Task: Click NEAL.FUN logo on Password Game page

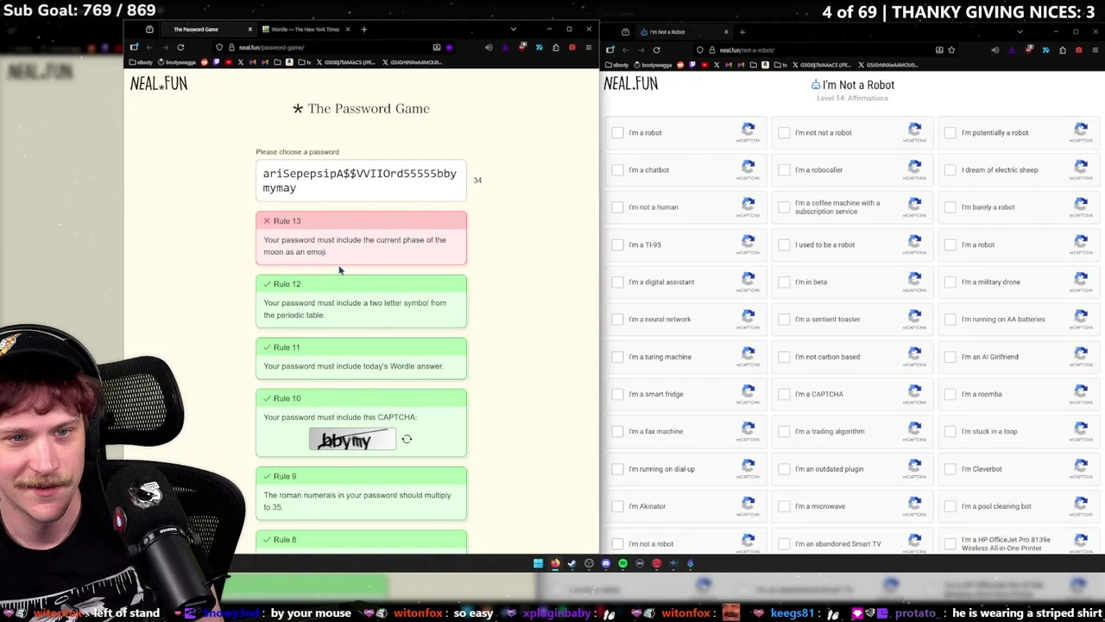Action: [158, 83]
